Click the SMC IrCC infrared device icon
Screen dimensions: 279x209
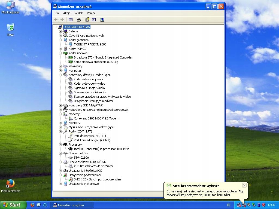tap(71, 179)
